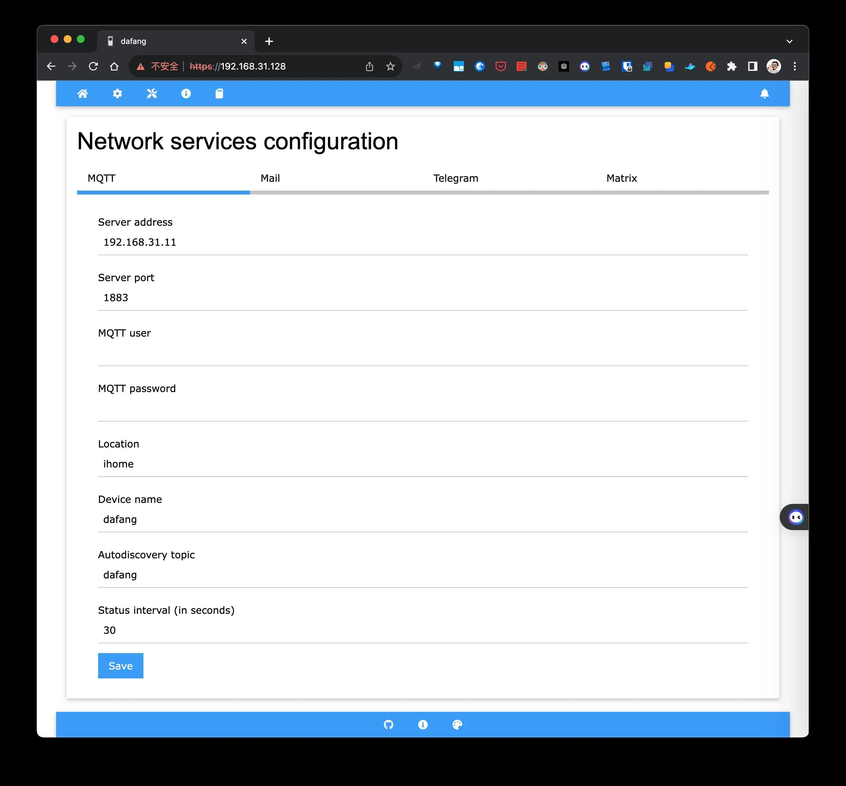Screen dimensions: 846x786
Task: Bookmark page with star icon
Action: click(x=390, y=66)
